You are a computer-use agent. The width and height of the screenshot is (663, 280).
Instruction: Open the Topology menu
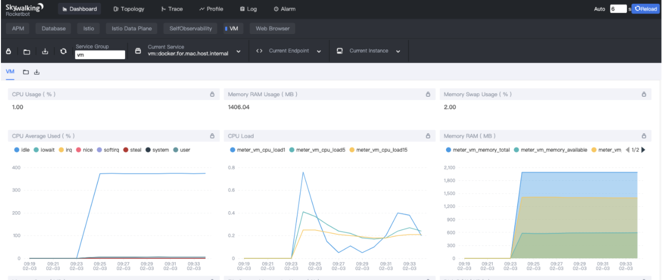(128, 9)
